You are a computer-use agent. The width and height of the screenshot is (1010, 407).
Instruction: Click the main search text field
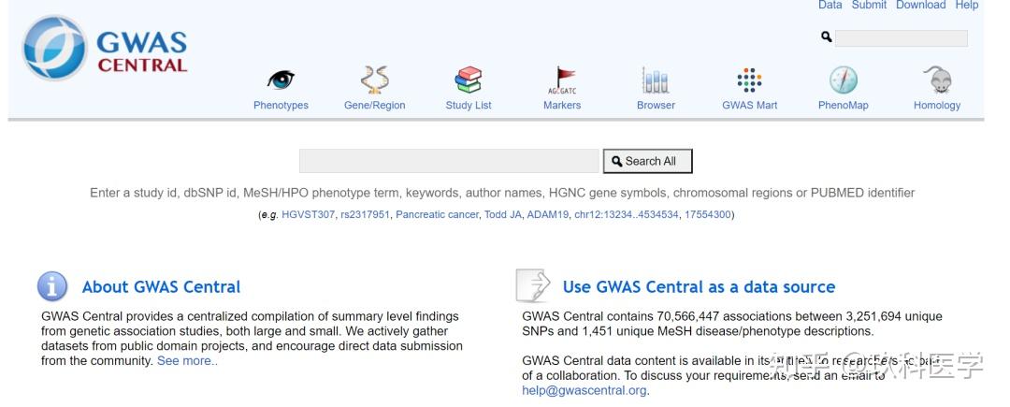(449, 162)
